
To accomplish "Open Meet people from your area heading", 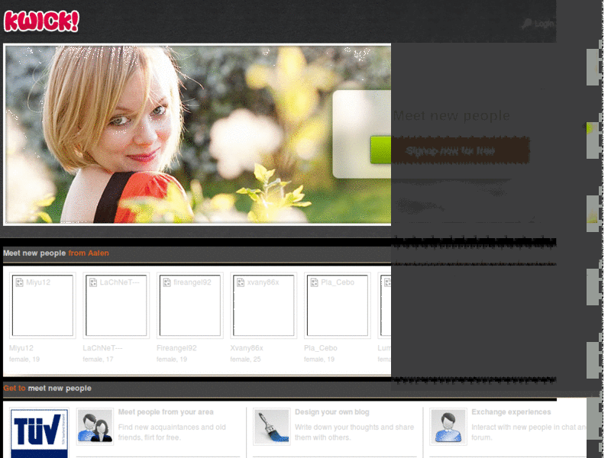I will point(166,411).
